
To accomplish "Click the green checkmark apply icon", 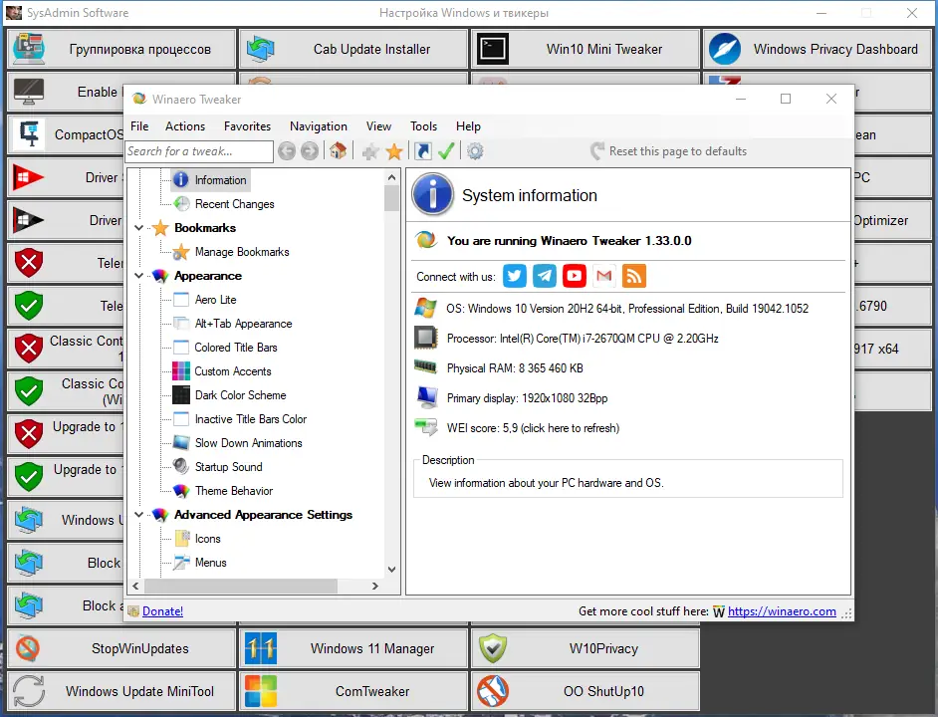I will [x=446, y=150].
